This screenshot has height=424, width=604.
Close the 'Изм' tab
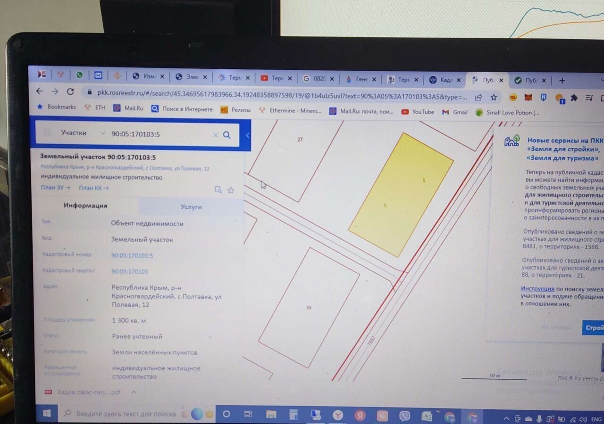(162, 76)
